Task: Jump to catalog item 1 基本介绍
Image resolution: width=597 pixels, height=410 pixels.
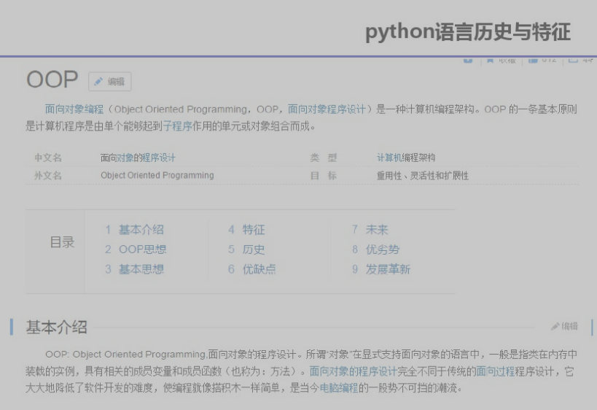Action: pos(134,229)
